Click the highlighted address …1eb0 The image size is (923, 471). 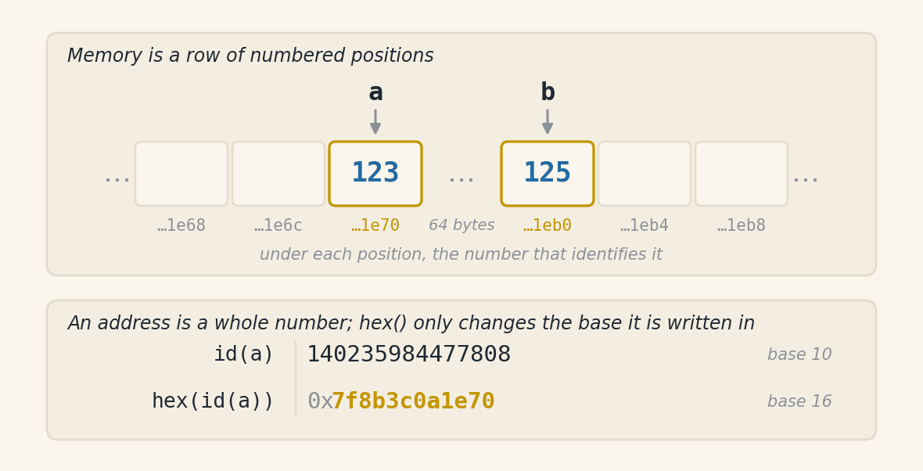tap(548, 225)
